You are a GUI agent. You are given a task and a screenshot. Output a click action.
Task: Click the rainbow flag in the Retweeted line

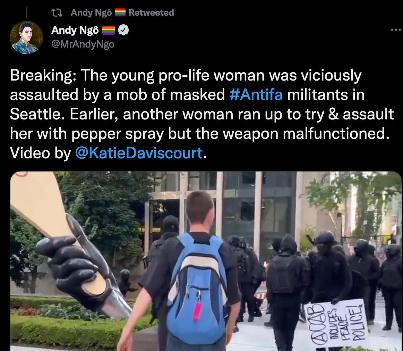120,12
